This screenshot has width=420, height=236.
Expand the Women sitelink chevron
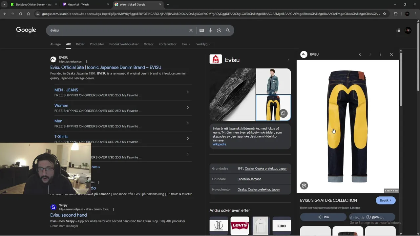tap(188, 108)
